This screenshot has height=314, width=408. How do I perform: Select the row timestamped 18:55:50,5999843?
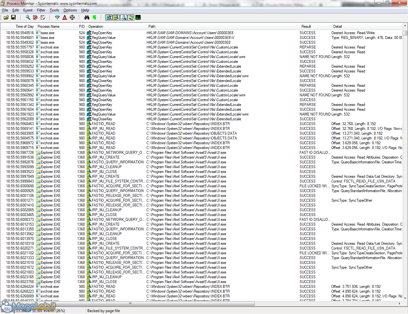click(x=201, y=181)
